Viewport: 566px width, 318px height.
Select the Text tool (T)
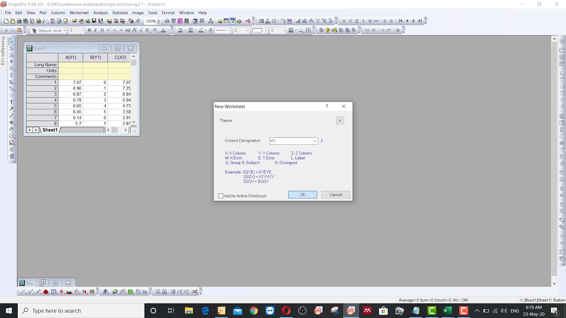pyautogui.click(x=11, y=102)
